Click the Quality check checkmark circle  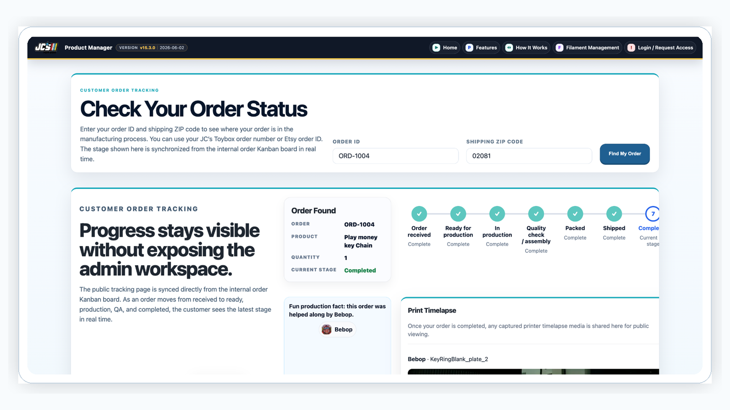click(536, 214)
